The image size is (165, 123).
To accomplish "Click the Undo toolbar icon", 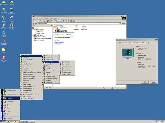I will [71, 21].
